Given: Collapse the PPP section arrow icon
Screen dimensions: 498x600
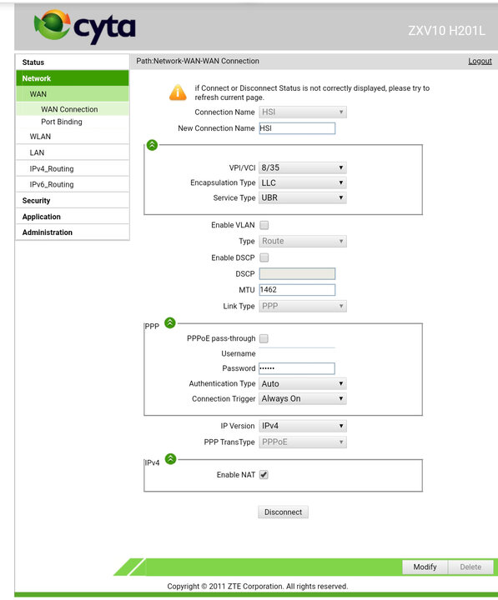Looking at the screenshot, I should click(170, 323).
